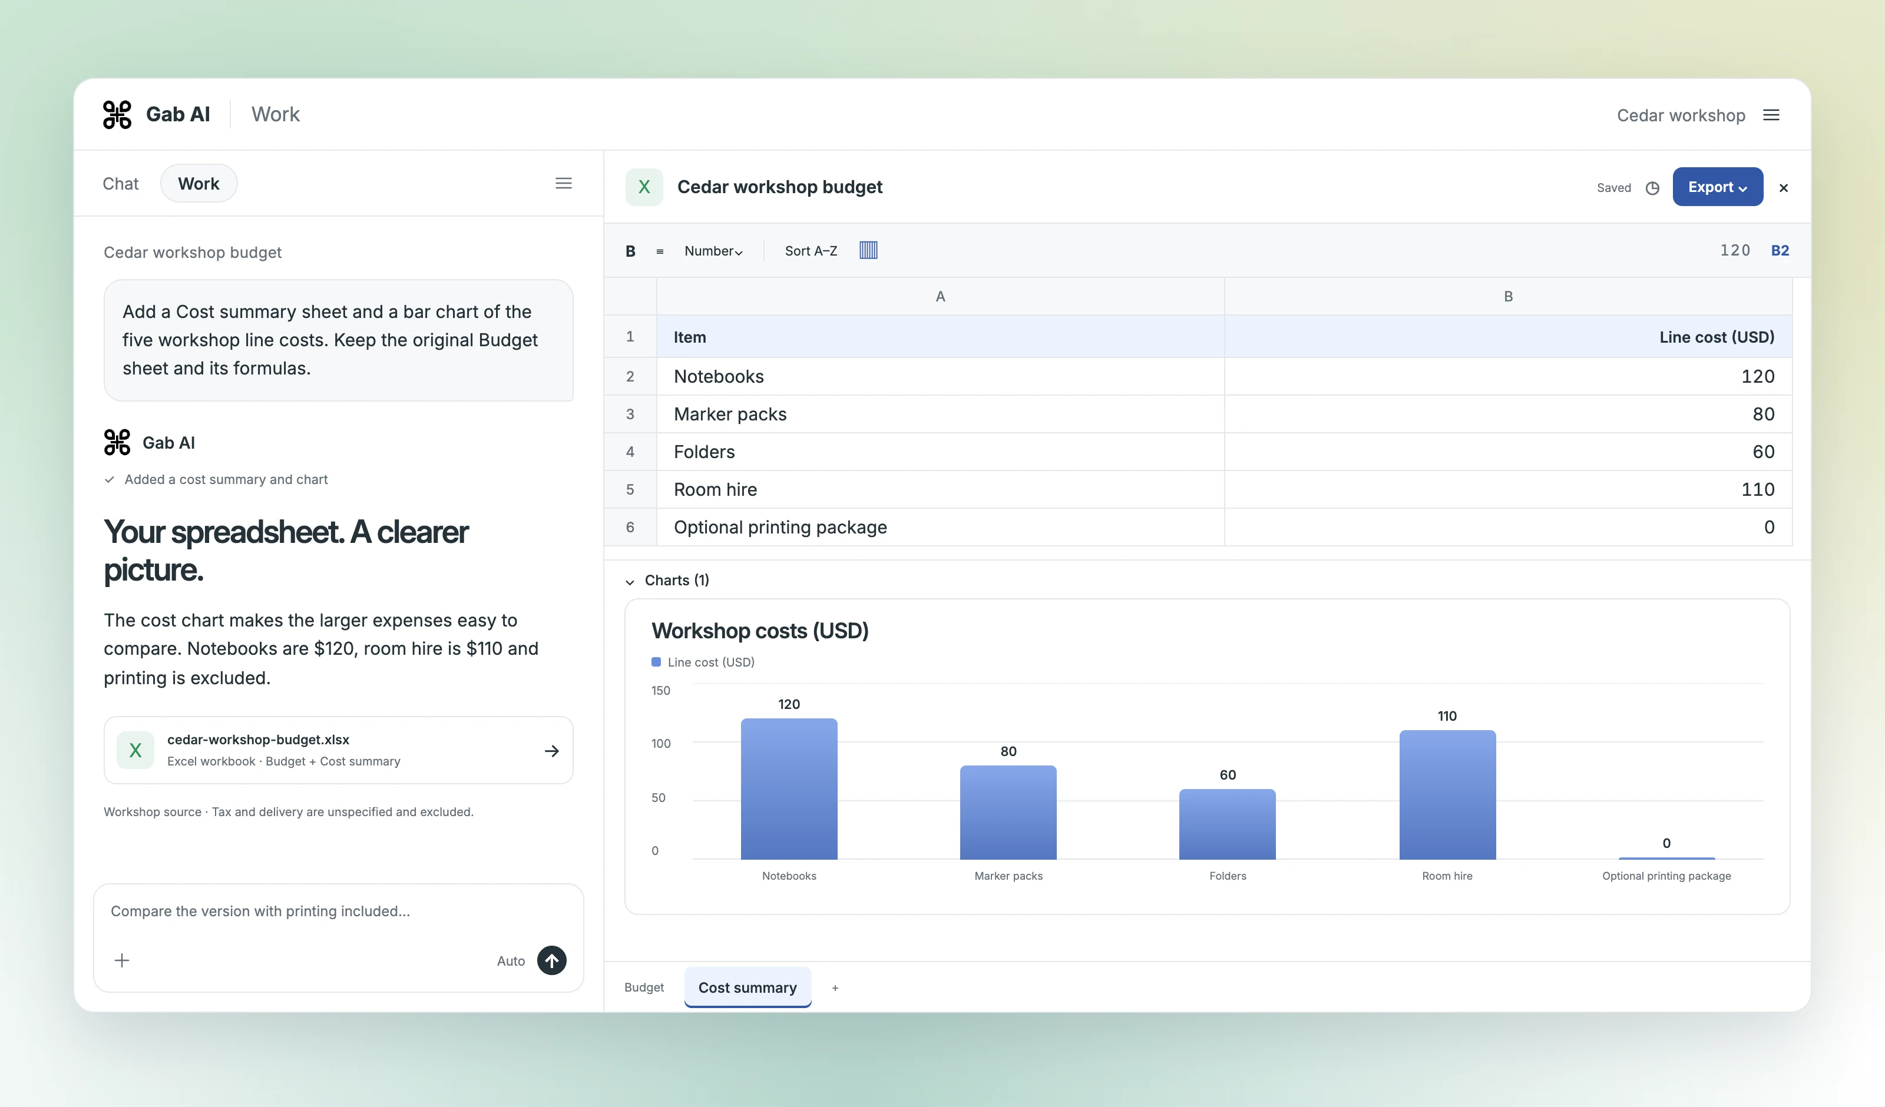
Task: Select the cell with value 110
Action: (1508, 489)
